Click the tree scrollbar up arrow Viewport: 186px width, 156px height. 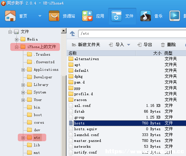coord(64,31)
